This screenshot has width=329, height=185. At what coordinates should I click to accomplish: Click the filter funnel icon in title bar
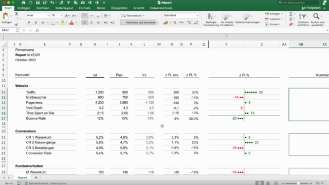[68, 3]
